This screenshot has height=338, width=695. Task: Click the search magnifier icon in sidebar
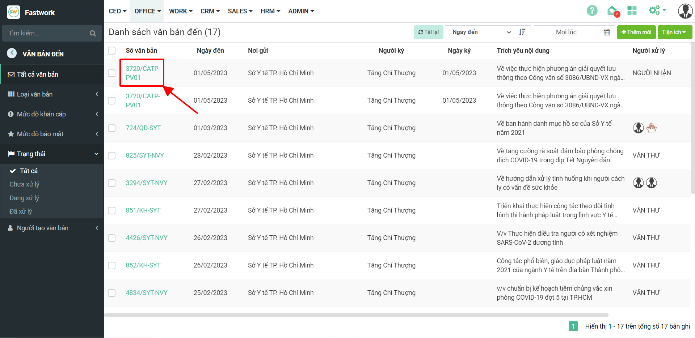point(93,33)
